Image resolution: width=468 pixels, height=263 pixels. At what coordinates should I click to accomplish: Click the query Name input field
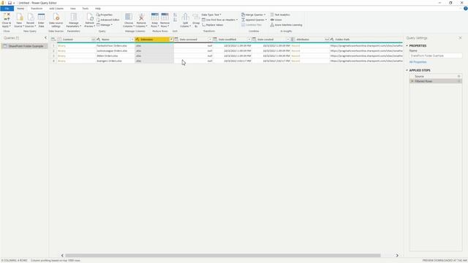436,56
